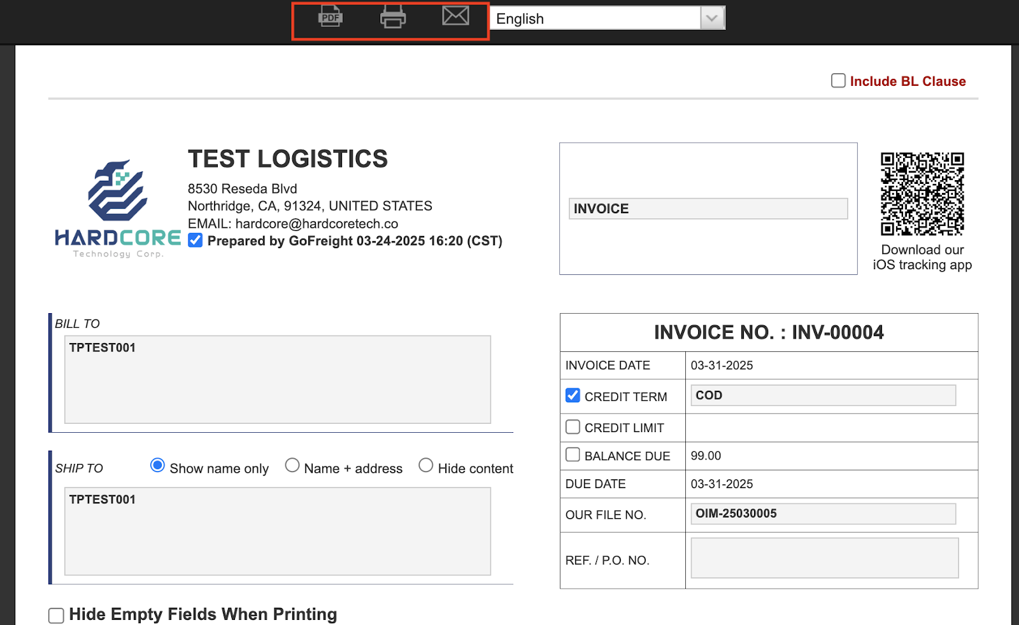Open the email invoice icon

[x=455, y=17]
